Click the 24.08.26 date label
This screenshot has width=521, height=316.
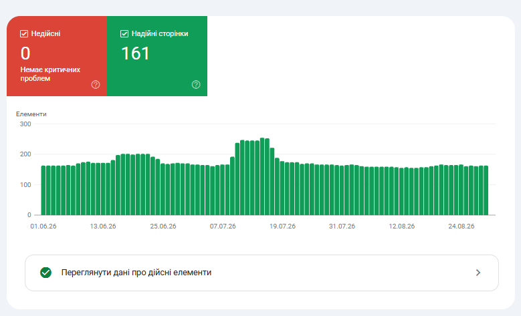[x=461, y=226]
